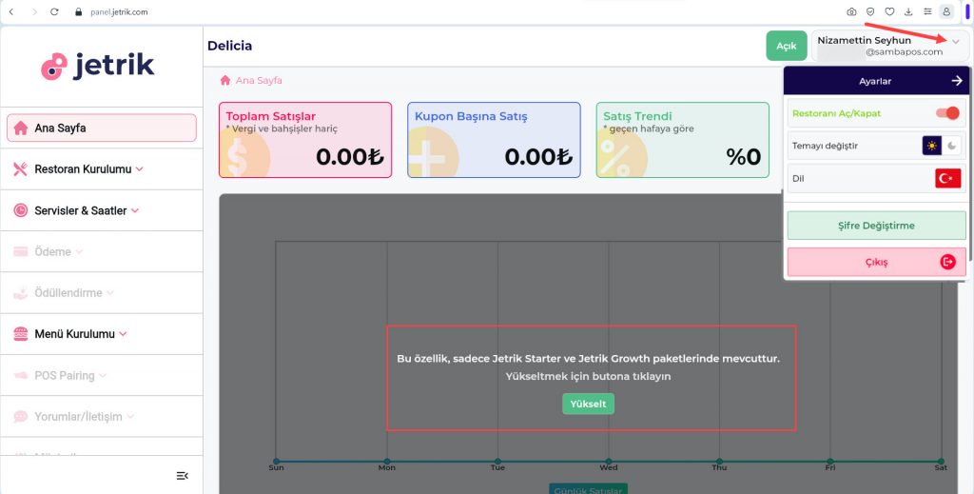Click the arrow icon beside Ayarlar
Image resolution: width=974 pixels, height=494 pixels.
tap(957, 82)
